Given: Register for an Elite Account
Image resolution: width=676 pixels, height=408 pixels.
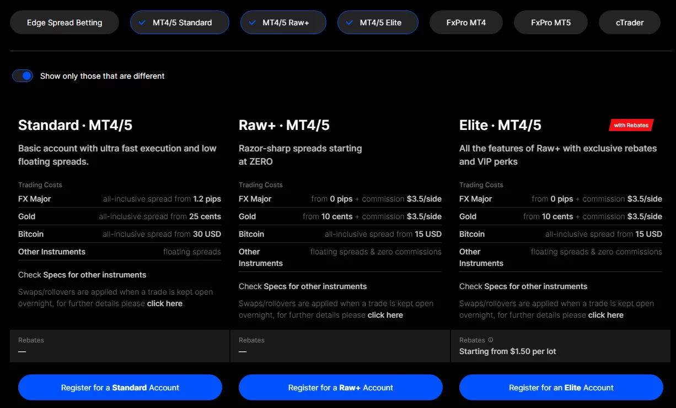Looking at the screenshot, I should pyautogui.click(x=561, y=388).
